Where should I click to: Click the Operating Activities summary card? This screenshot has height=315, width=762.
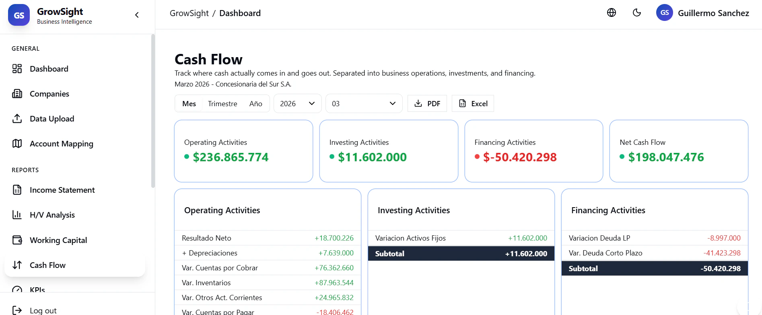click(243, 151)
